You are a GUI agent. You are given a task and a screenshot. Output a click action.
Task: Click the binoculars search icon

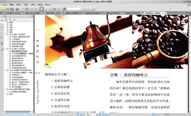(64, 9)
